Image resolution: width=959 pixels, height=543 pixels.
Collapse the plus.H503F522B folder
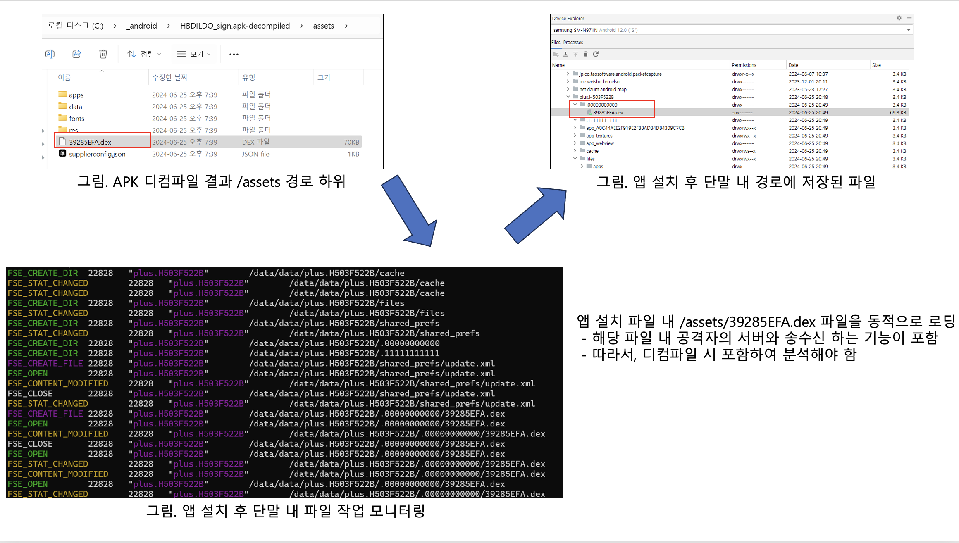click(568, 97)
